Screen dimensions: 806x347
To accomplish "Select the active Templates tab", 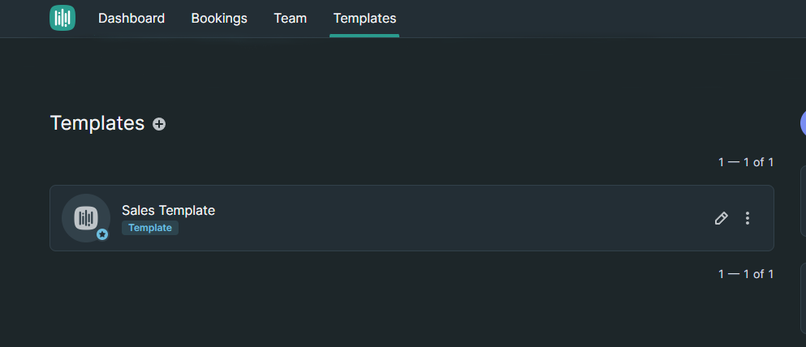I will point(364,19).
